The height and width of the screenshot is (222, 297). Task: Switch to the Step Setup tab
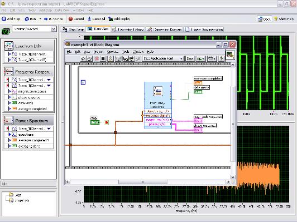pos(74,29)
